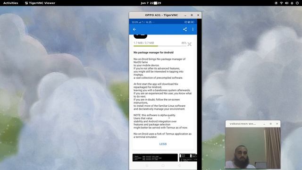The width and height of the screenshot is (302, 170).
Task: Click the power icon in top bar
Action: click(x=297, y=3)
